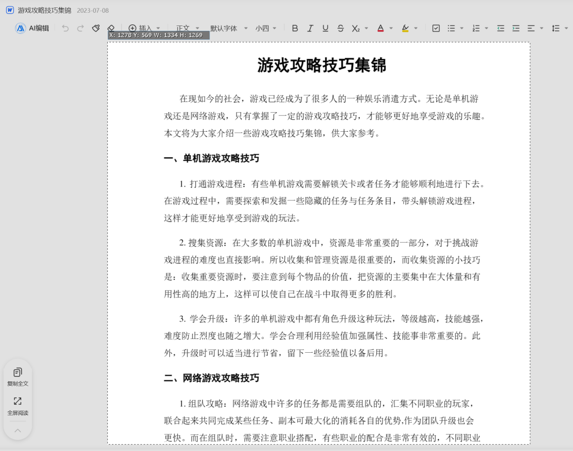Open the highlight color picker arrow
The height and width of the screenshot is (451, 573).
[415, 28]
